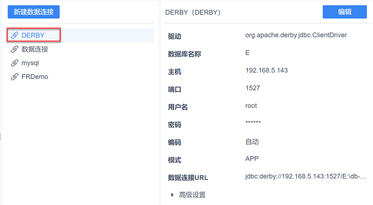
Task: Click the 端口 field label
Action: click(x=174, y=89)
